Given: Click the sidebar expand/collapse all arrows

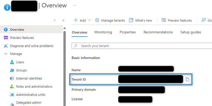Looking at the screenshot, I should click(55, 20).
